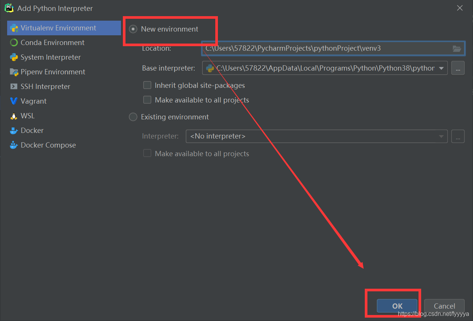Click the SSH terminal arrow icon
Viewport: 473px width, 321px height.
pyautogui.click(x=14, y=86)
